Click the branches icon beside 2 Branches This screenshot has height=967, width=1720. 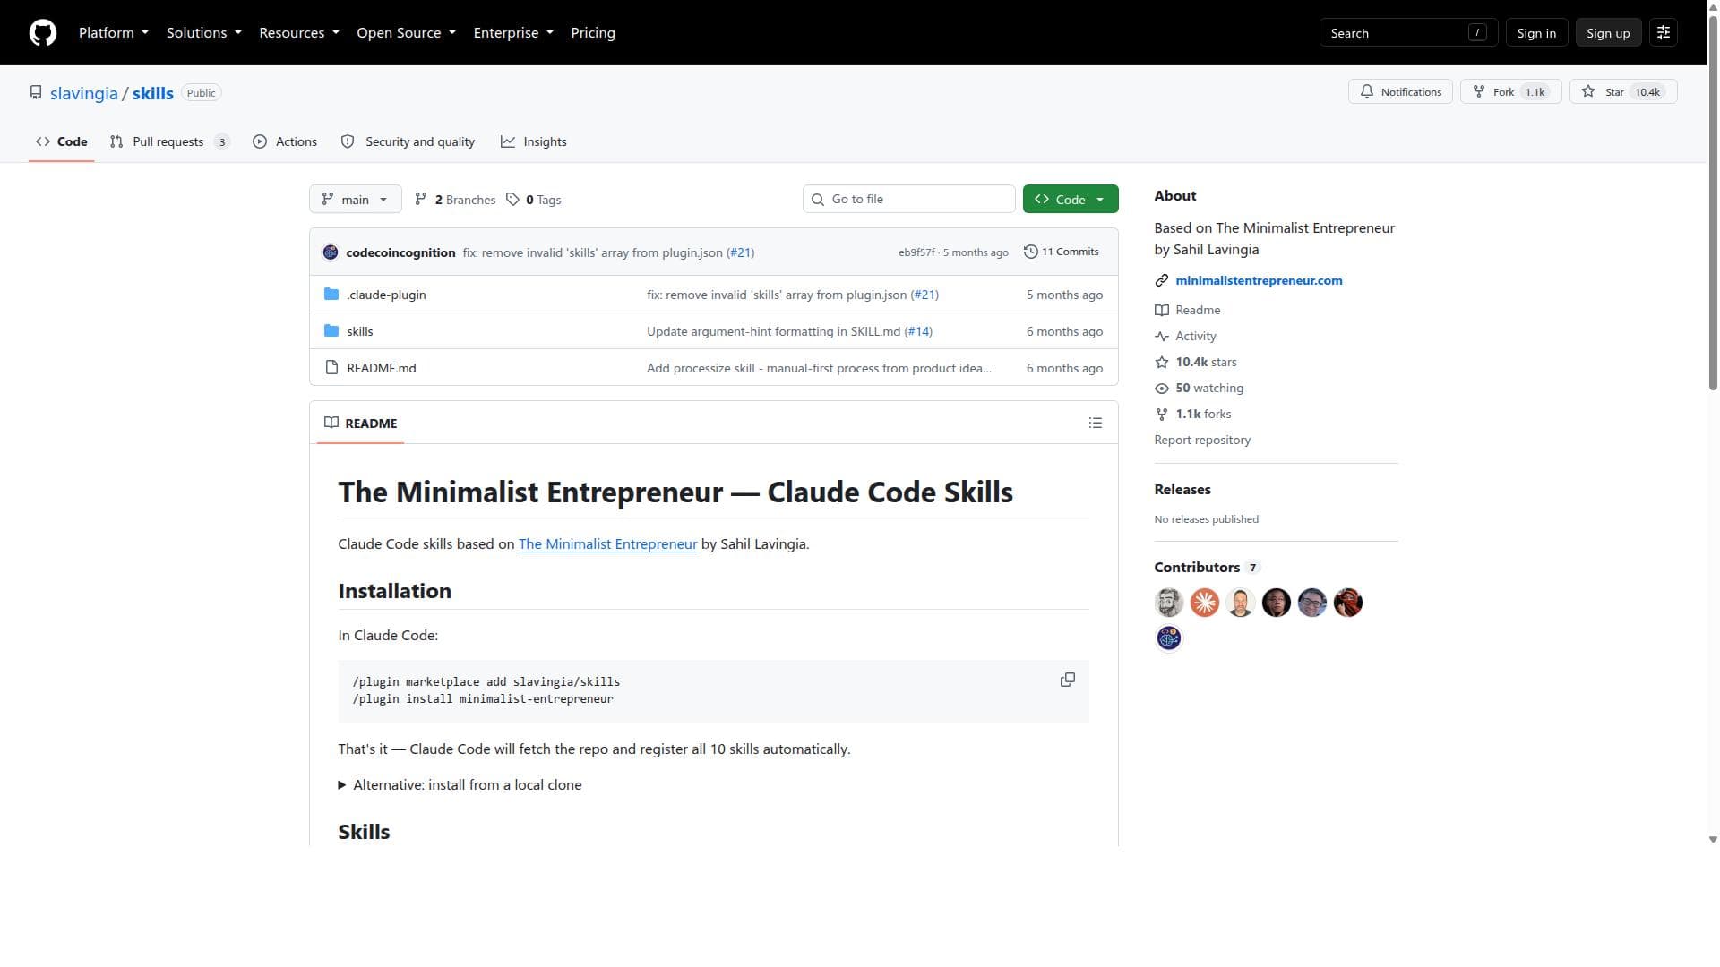point(421,200)
